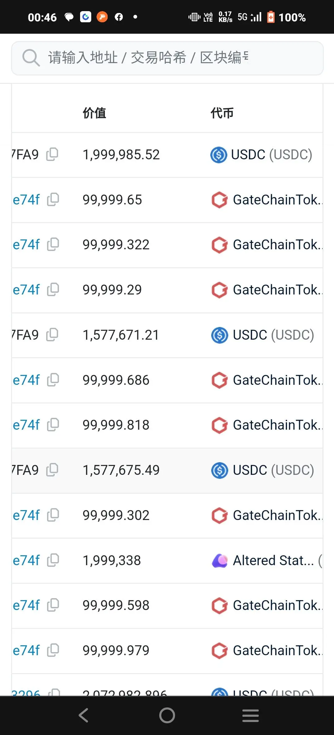
Task: Open the e74f address link beside 99,999.29
Action: coord(26,290)
